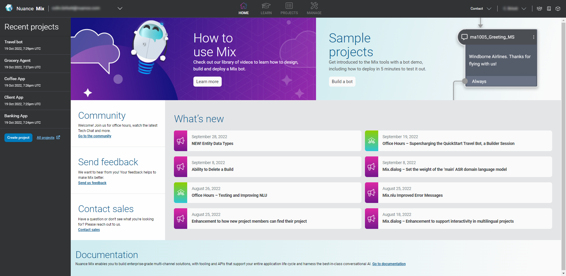Follow the Go to documentation link
The width and height of the screenshot is (566, 276).
pos(389,264)
